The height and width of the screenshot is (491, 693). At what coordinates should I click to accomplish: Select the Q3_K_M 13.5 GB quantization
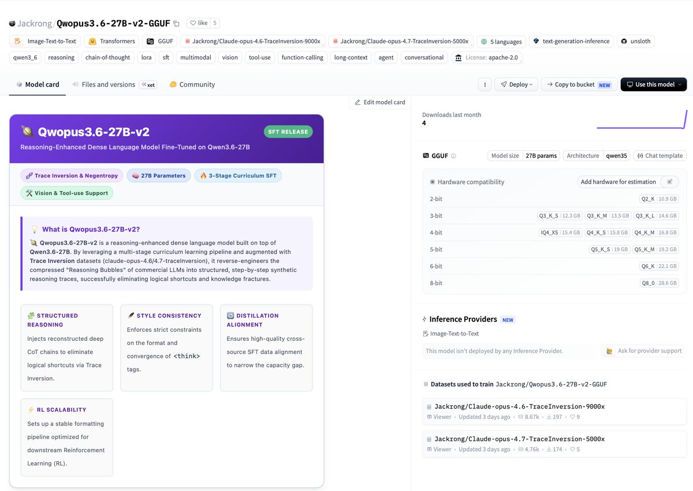coord(608,215)
